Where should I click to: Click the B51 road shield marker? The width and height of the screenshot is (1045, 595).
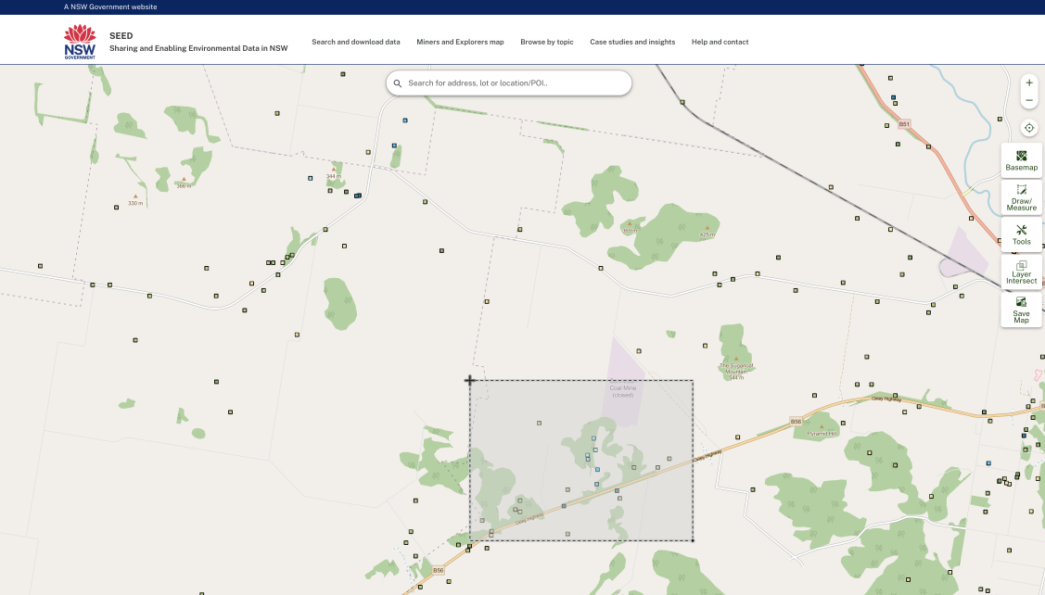[904, 124]
